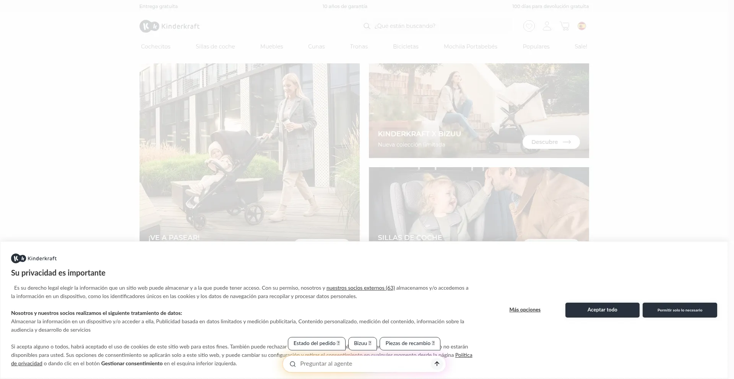The height and width of the screenshot is (379, 734).
Task: Click the Kinderkraft logo in the privacy banner
Action: 34,258
